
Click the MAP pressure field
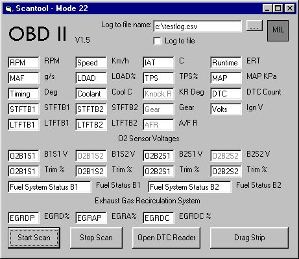pos(226,78)
